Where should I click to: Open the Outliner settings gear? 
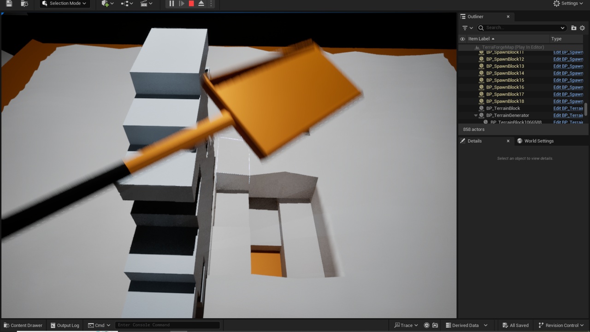(582, 28)
